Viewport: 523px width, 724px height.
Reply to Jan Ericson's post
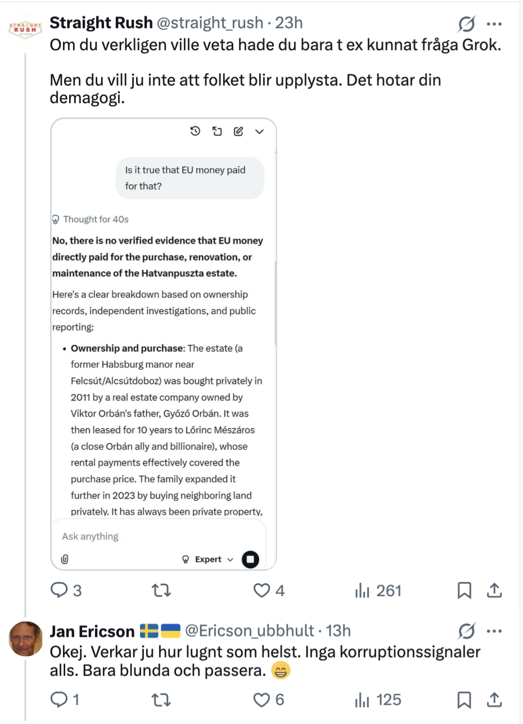[60, 699]
